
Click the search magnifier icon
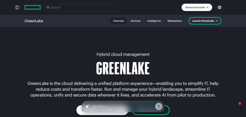tap(48, 7)
